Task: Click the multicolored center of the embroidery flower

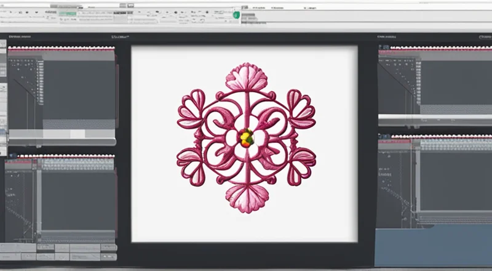Action: tap(246, 137)
